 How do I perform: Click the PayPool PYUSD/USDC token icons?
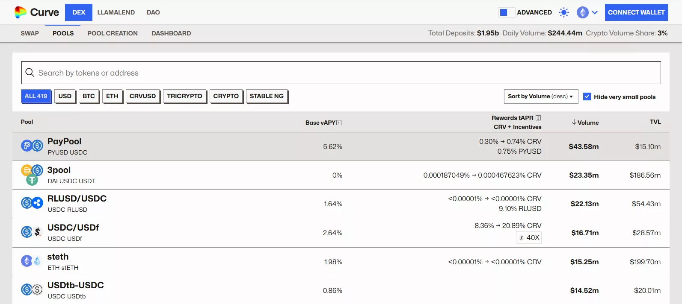32,146
